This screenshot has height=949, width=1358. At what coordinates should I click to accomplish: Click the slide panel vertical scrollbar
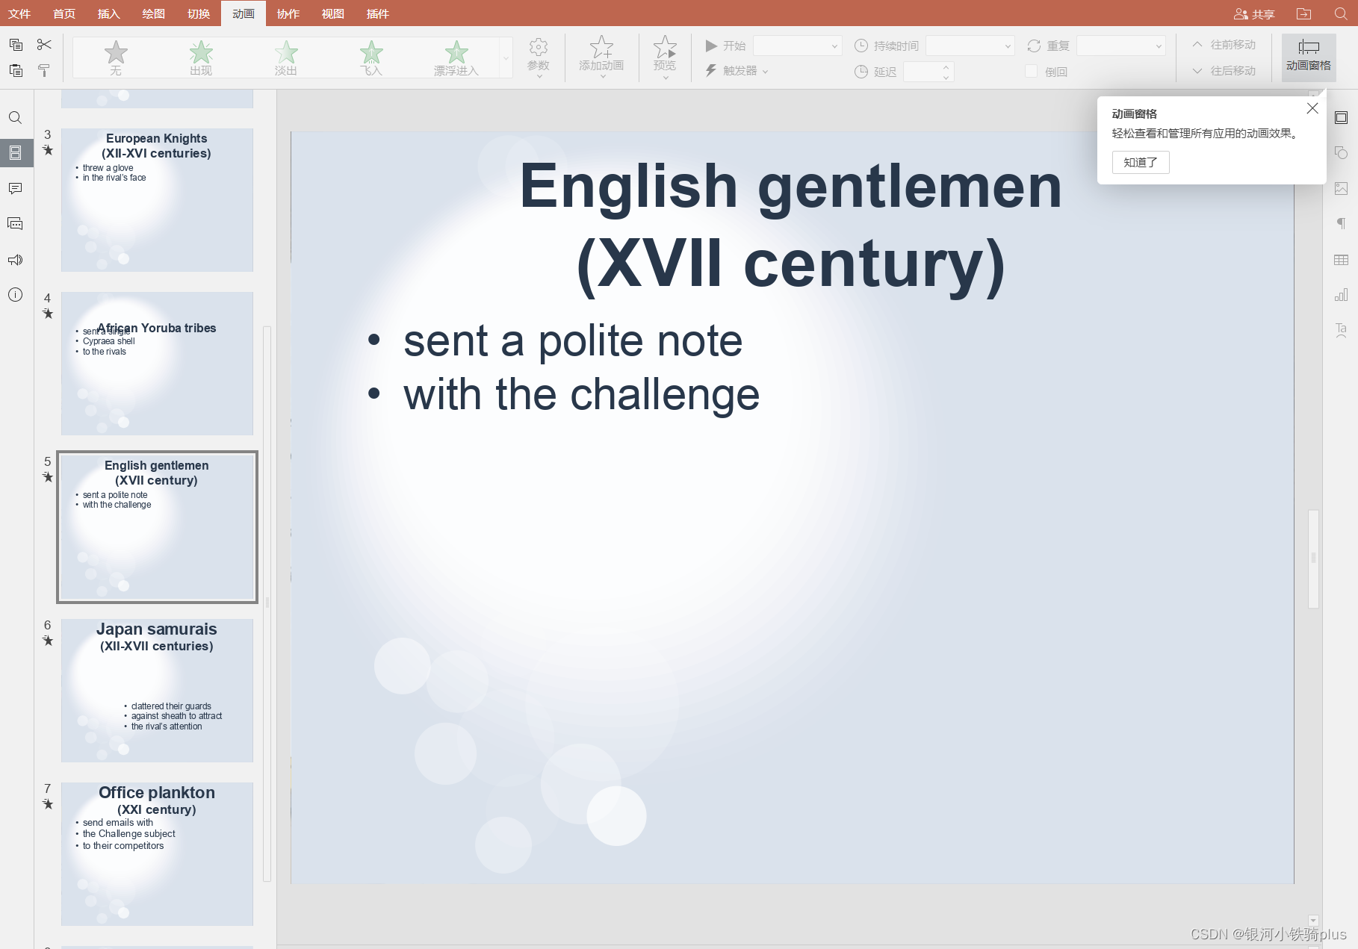pos(267,603)
